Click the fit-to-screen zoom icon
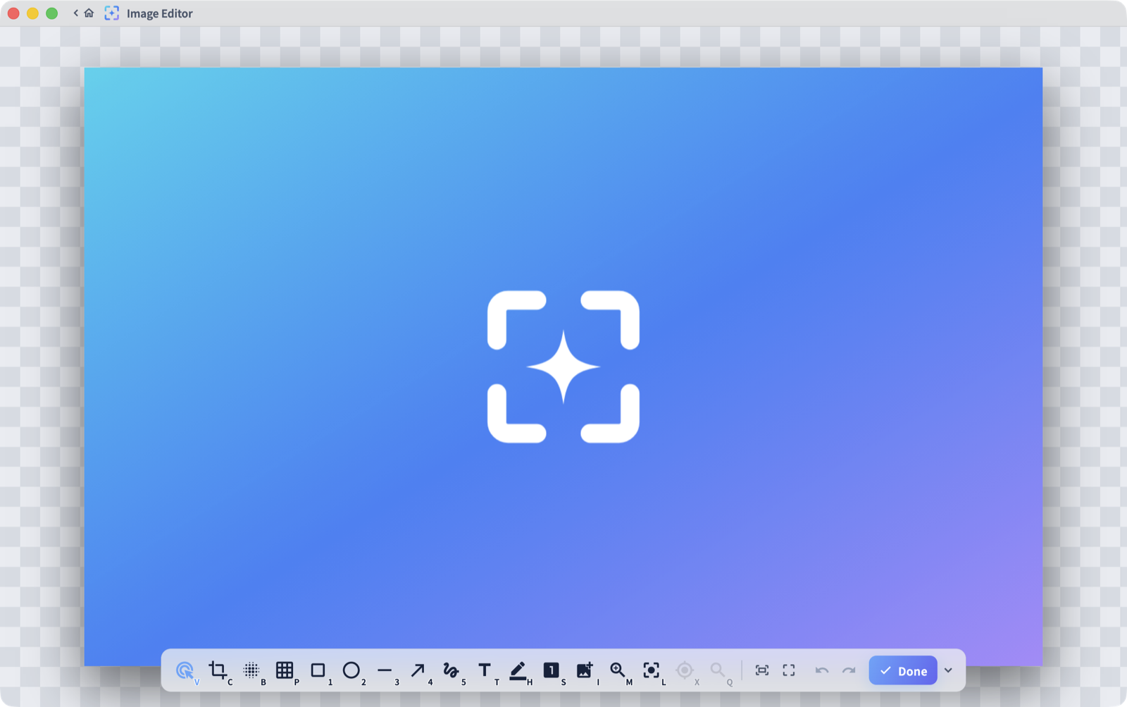1127x707 pixels. tap(762, 670)
